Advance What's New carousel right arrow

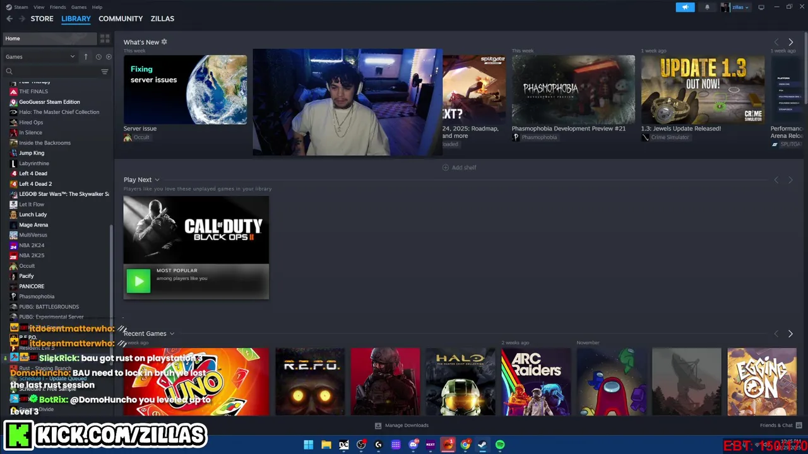[x=790, y=42]
